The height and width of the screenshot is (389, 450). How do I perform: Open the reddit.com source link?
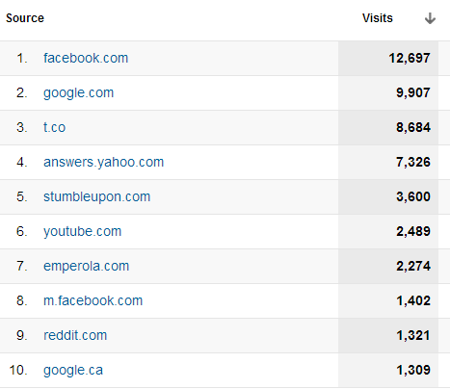75,335
